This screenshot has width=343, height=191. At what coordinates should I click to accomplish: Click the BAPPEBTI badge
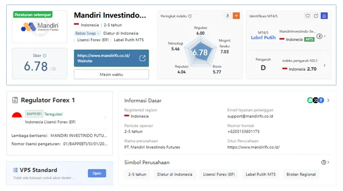coord(34,114)
